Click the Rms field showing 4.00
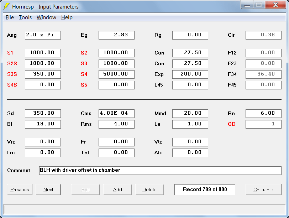The height and width of the screenshot is (218, 289). [x=116, y=124]
